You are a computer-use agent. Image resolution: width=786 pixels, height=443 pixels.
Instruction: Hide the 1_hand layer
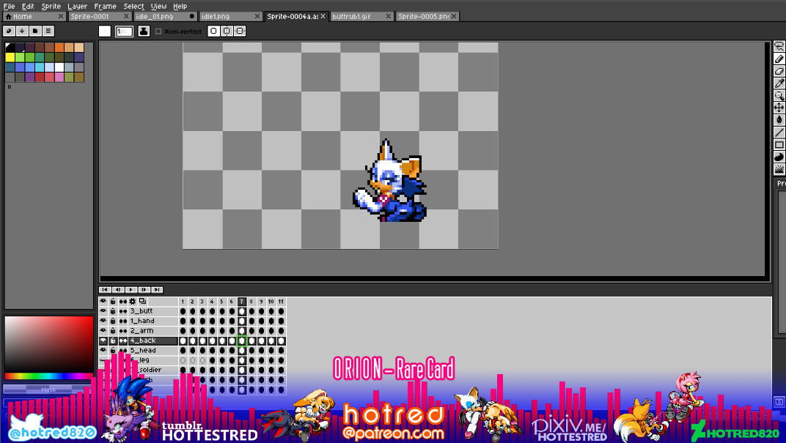click(103, 321)
